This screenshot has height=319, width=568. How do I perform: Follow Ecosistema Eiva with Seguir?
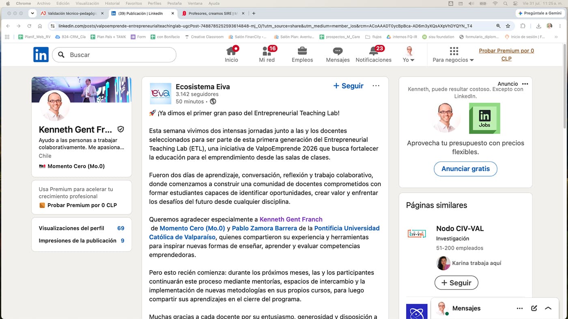coord(348,86)
